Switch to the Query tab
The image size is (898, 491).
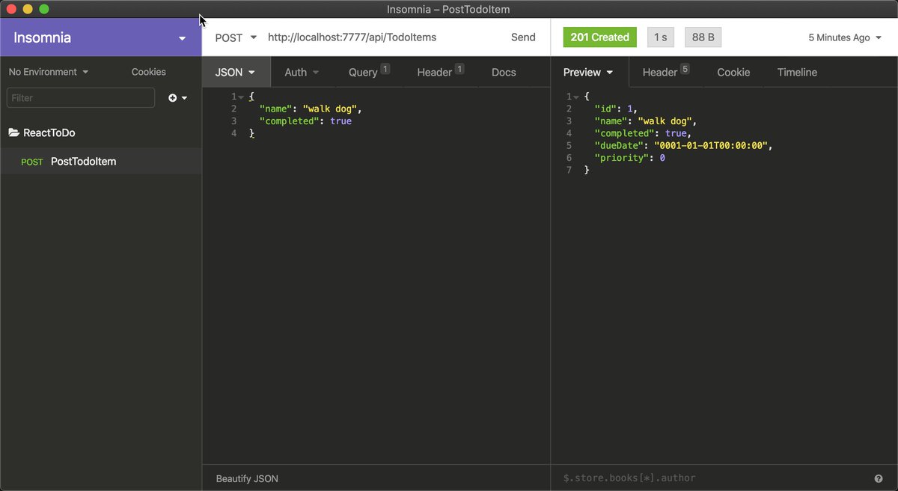(x=369, y=73)
